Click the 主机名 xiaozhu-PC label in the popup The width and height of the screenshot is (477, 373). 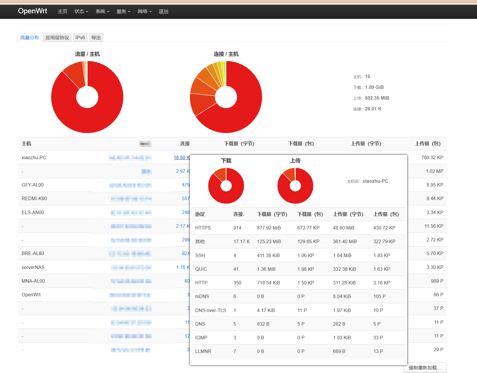click(x=367, y=181)
